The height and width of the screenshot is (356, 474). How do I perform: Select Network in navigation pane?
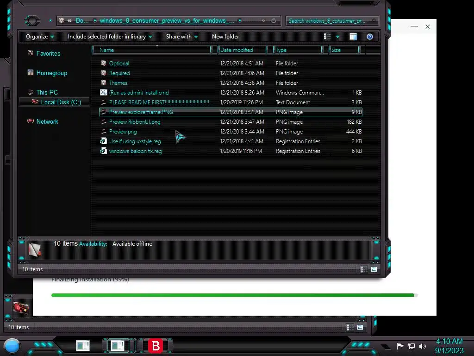[47, 121]
